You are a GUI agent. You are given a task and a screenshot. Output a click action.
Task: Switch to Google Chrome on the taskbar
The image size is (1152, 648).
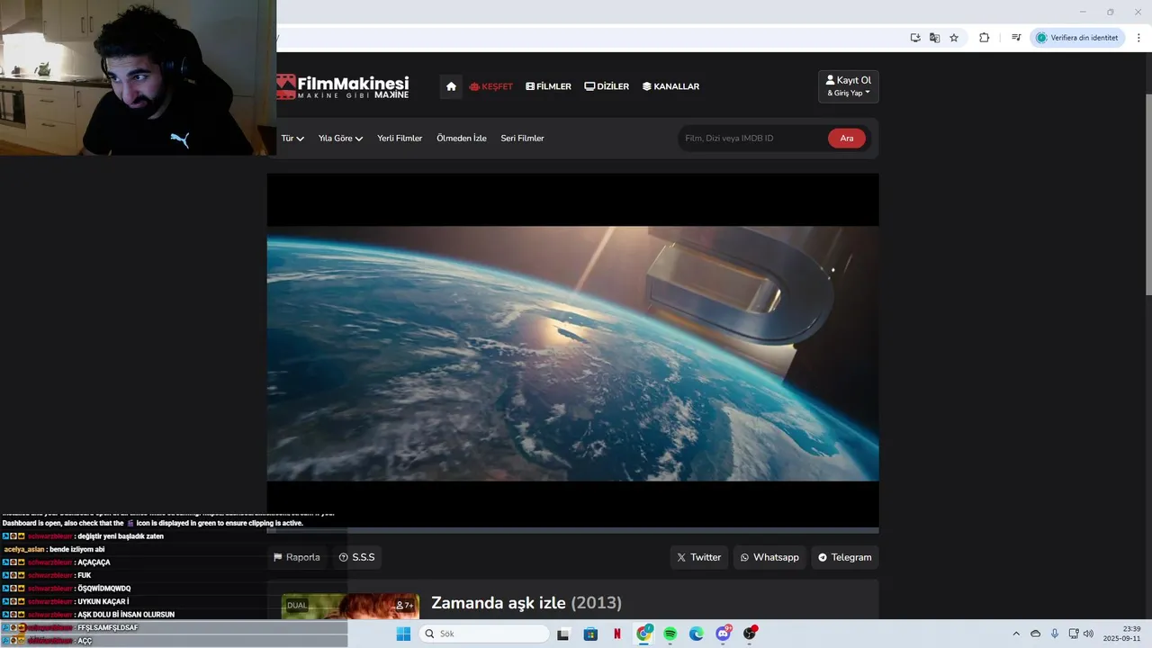click(x=643, y=634)
